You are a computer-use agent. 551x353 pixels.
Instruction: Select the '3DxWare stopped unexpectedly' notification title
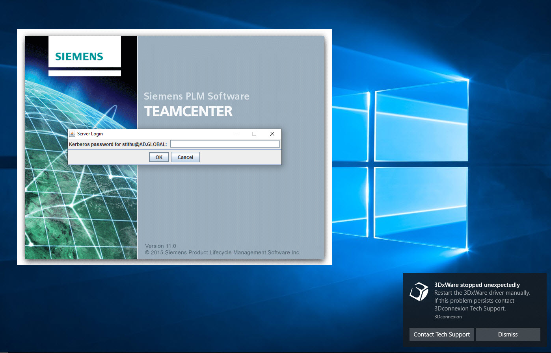(477, 285)
